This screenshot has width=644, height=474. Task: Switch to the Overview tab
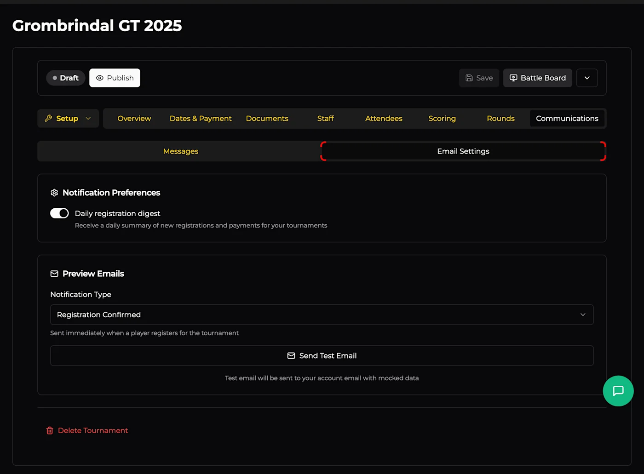[x=134, y=118]
